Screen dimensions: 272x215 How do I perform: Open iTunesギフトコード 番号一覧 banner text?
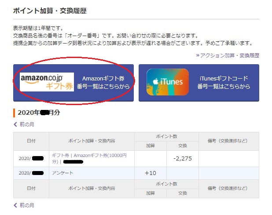pos(224,83)
